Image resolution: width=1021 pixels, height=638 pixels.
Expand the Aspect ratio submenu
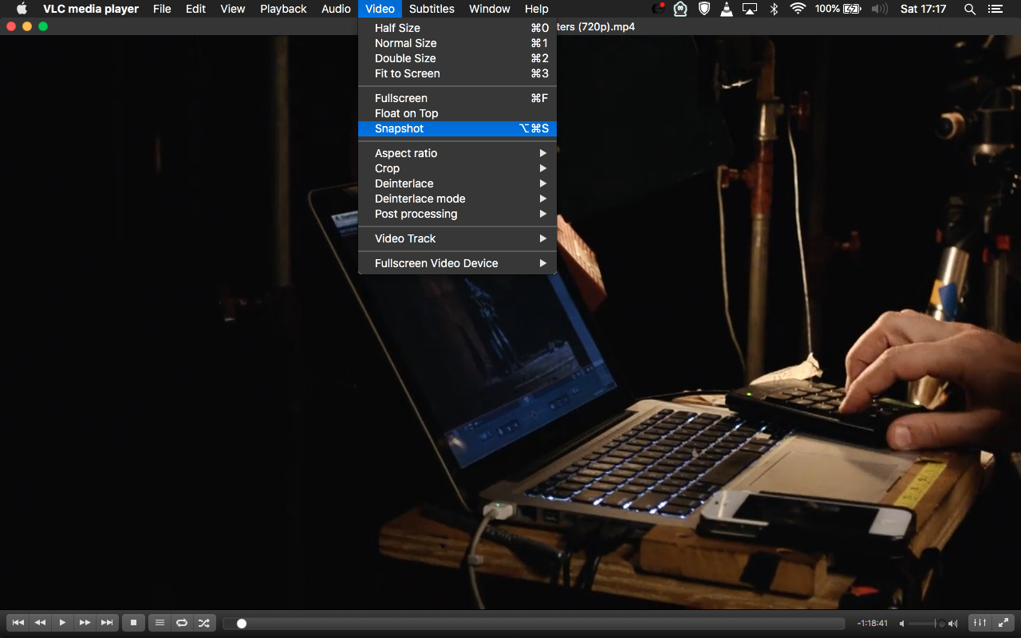point(457,153)
